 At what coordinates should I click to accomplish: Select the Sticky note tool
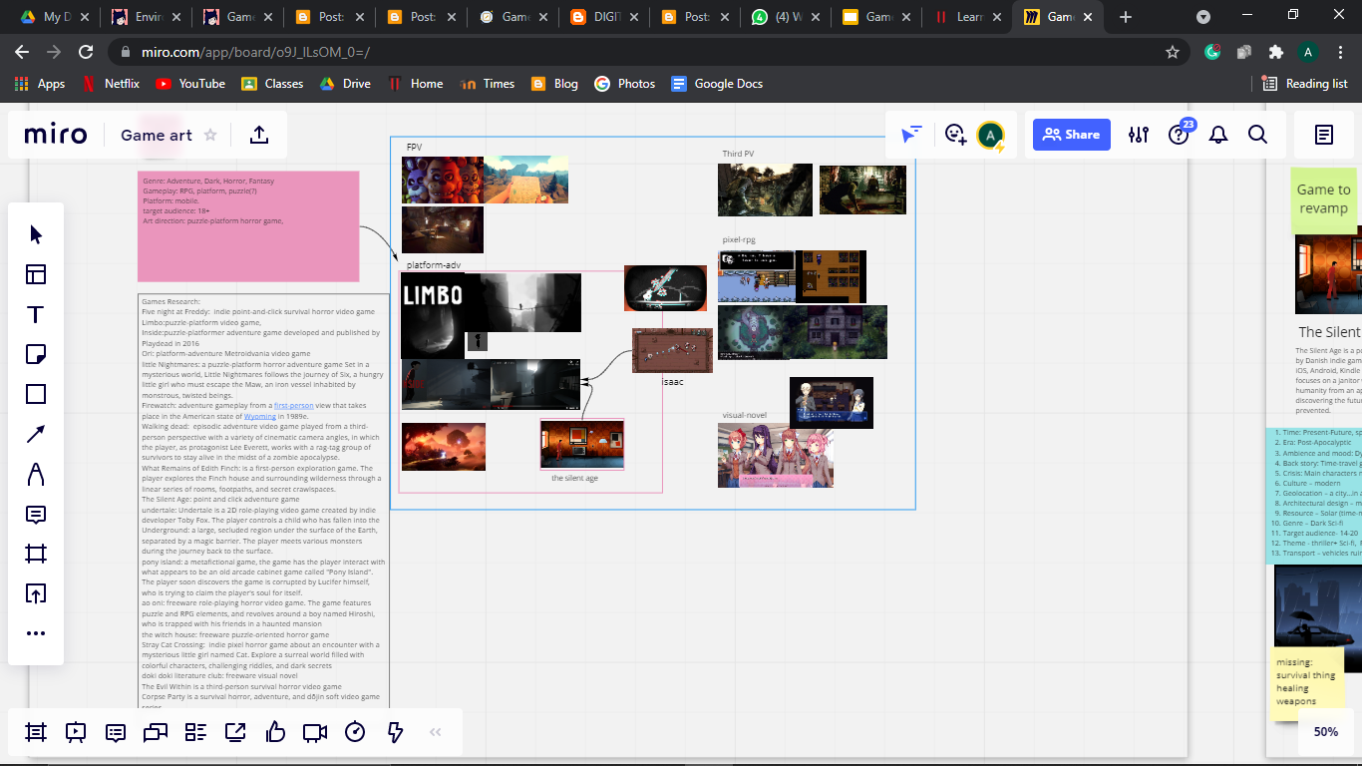click(36, 354)
